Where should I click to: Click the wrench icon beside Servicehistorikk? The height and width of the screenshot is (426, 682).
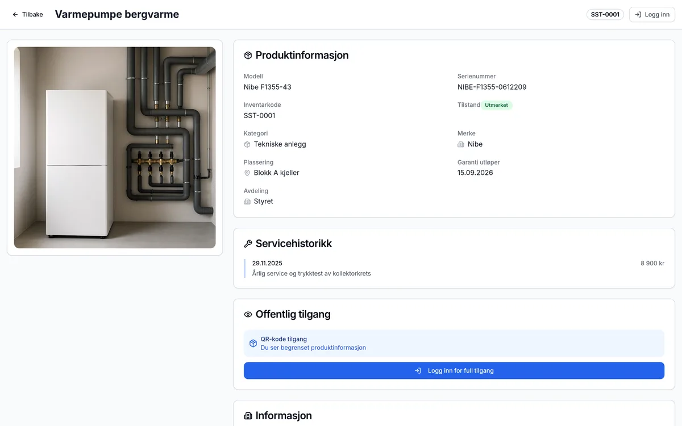click(x=248, y=244)
